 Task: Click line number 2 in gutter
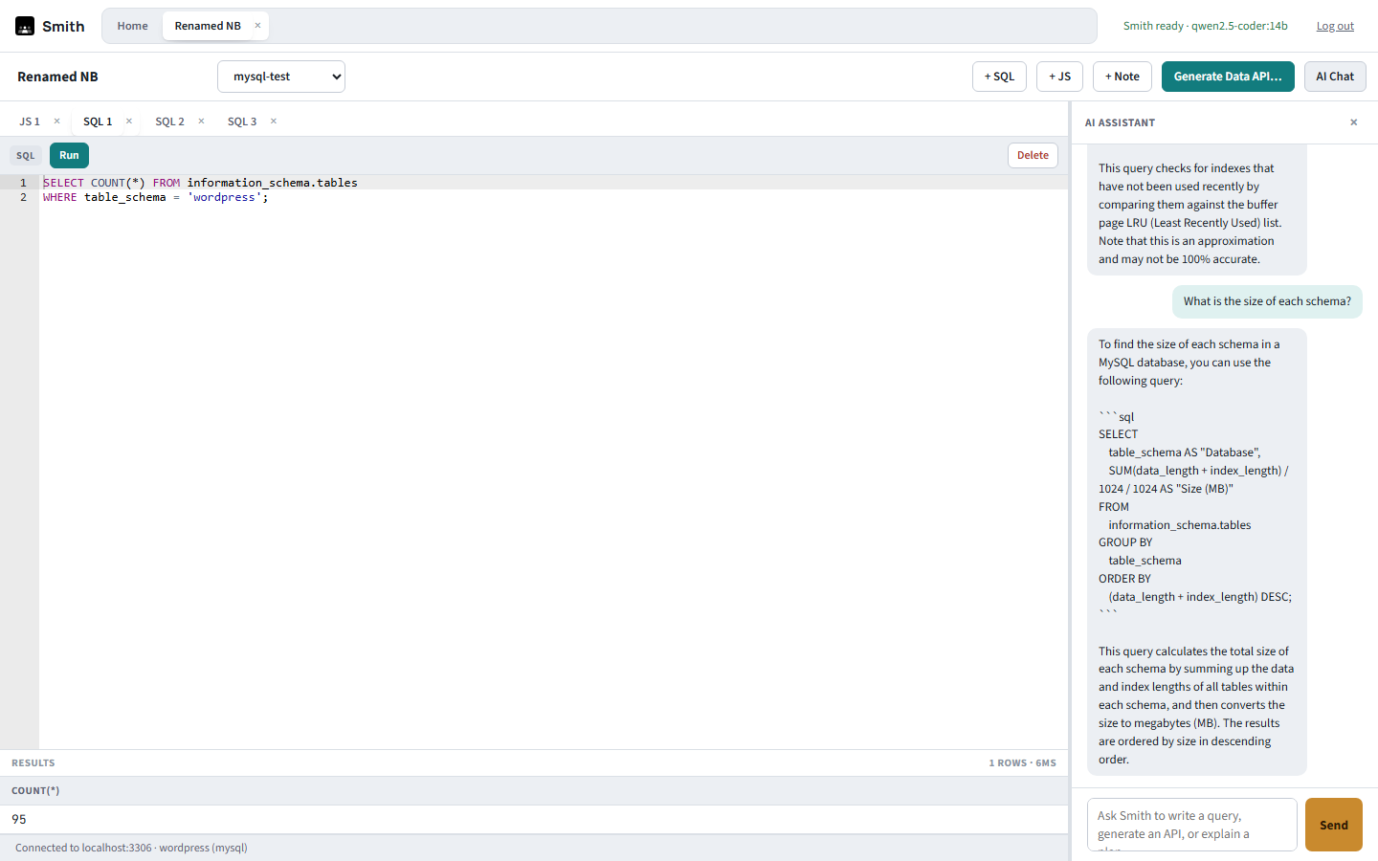click(x=24, y=197)
